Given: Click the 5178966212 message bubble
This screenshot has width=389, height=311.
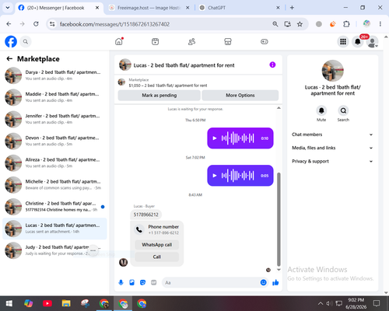Looking at the screenshot, I should coord(145,215).
